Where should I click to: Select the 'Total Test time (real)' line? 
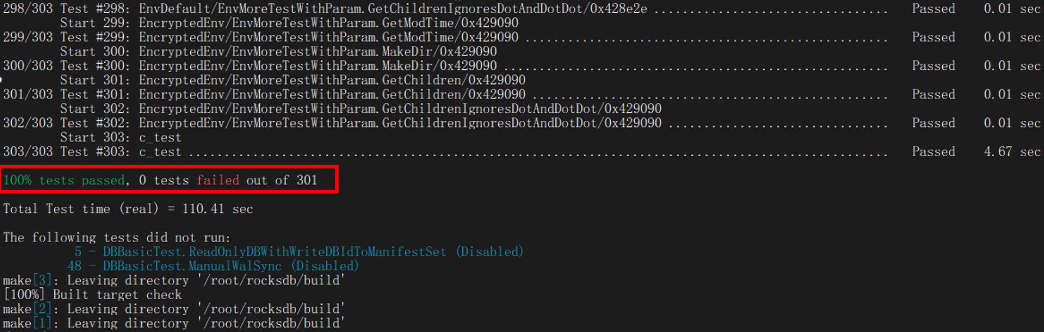(x=128, y=209)
